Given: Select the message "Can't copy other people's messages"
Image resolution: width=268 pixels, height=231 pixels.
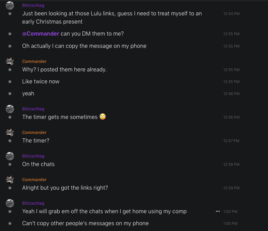Looking at the screenshot, I should point(85,223).
